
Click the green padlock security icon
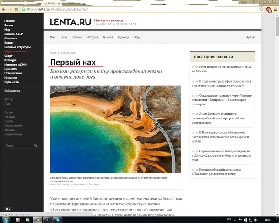click(x=23, y=9)
